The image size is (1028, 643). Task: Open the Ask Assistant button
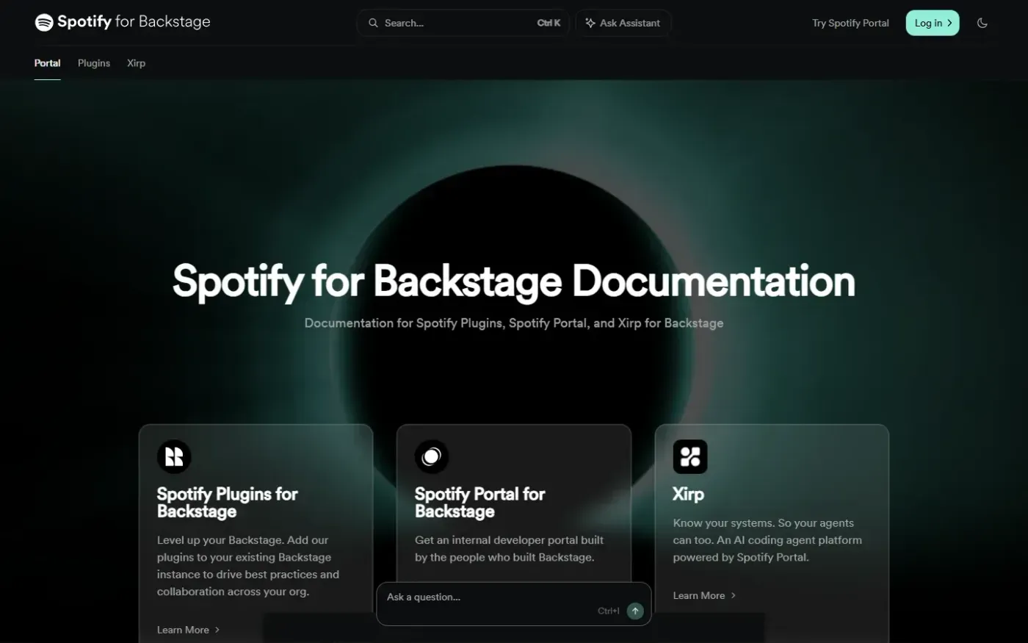pos(623,23)
